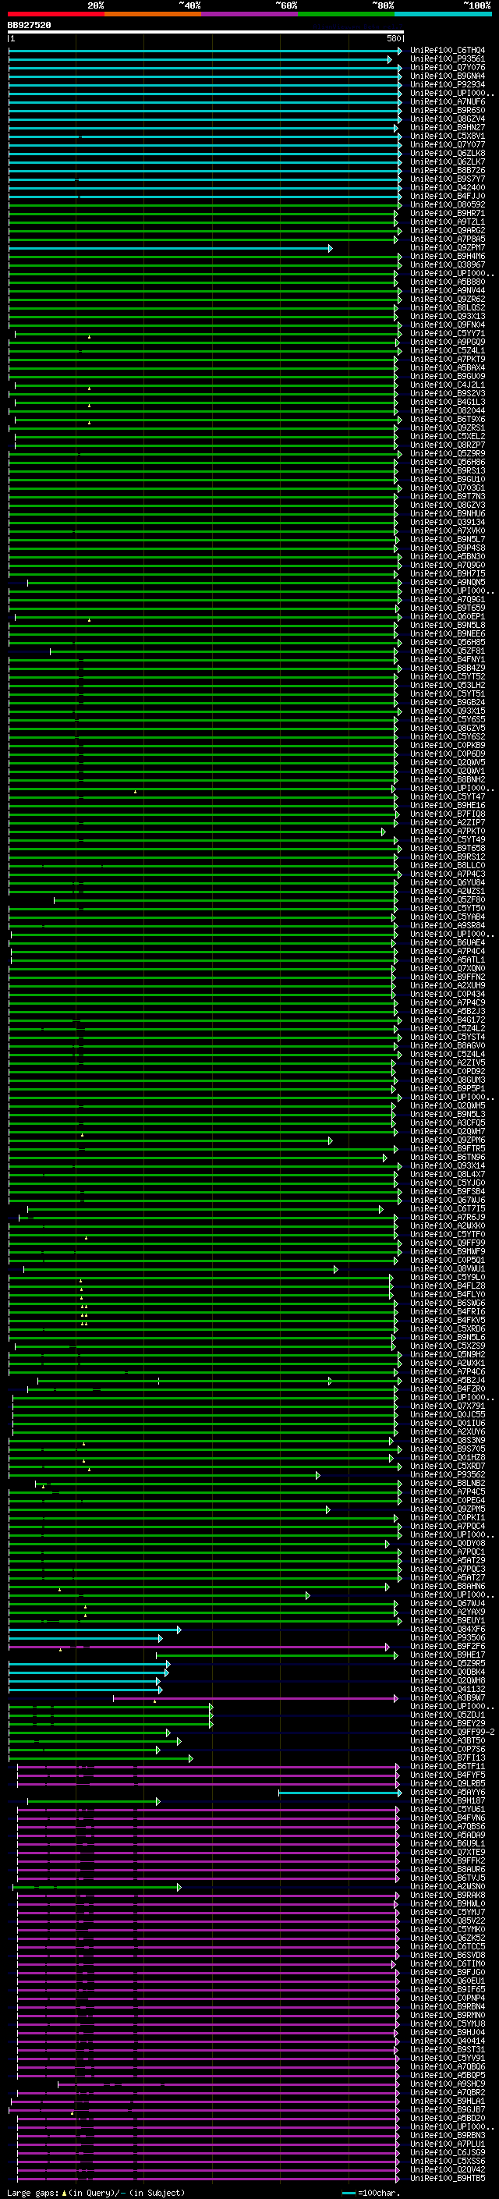
Task: Click the green ~80% identity color band
Action: tap(346, 14)
